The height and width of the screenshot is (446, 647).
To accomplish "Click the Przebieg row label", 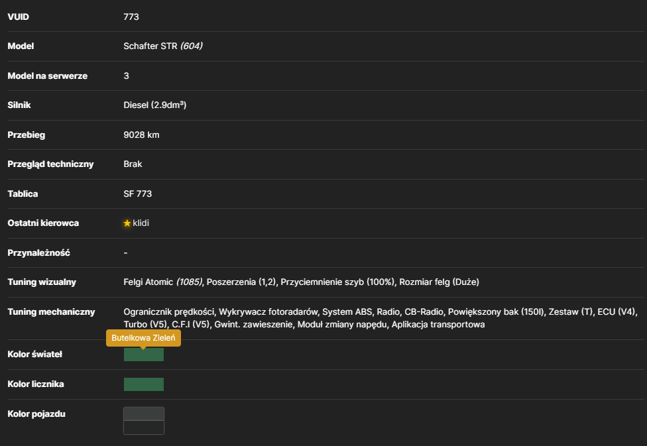I will pyautogui.click(x=27, y=135).
